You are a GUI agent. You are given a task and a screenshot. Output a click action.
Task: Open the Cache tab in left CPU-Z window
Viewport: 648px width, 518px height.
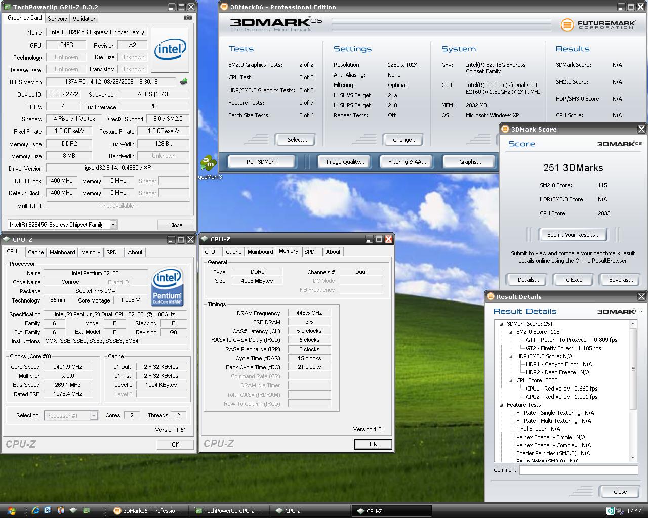click(x=36, y=252)
